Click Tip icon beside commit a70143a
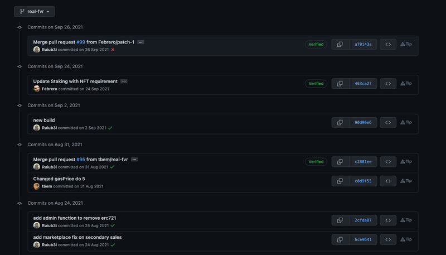 (x=406, y=44)
